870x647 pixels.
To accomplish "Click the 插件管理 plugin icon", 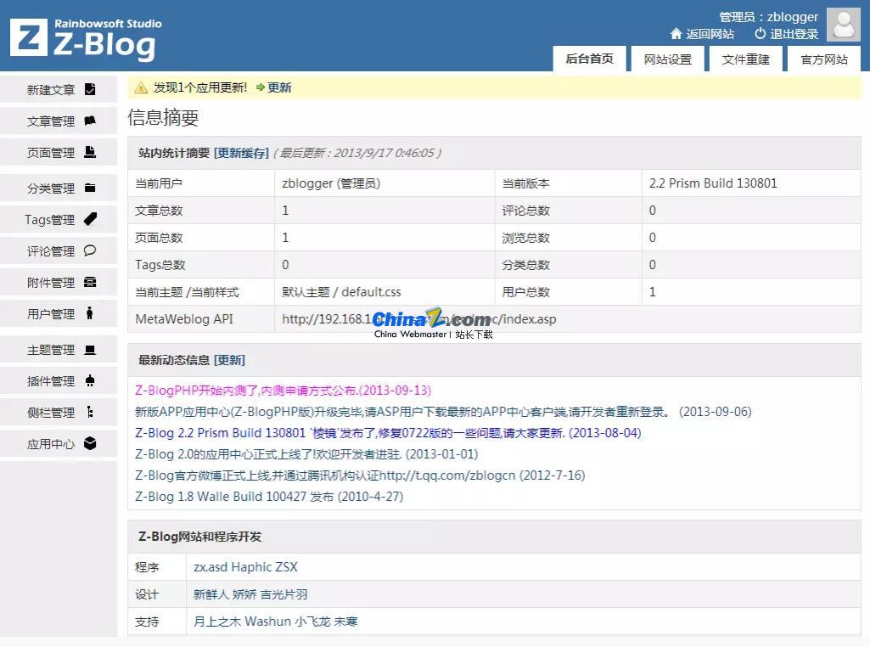I will [90, 380].
